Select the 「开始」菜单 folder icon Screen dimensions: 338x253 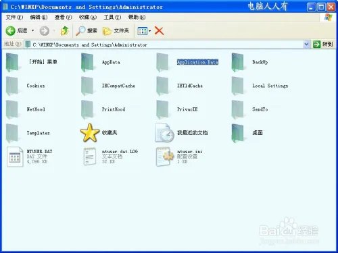13,62
